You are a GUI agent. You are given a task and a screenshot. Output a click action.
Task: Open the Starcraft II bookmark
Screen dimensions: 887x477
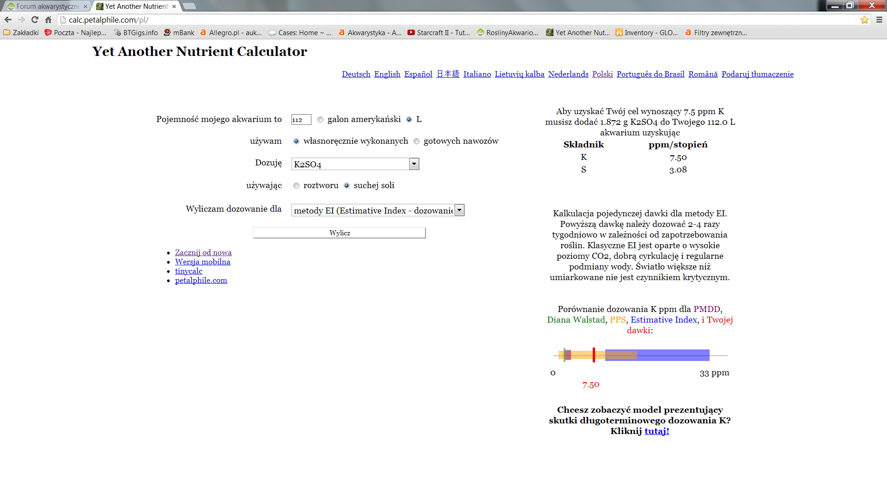pyautogui.click(x=438, y=33)
